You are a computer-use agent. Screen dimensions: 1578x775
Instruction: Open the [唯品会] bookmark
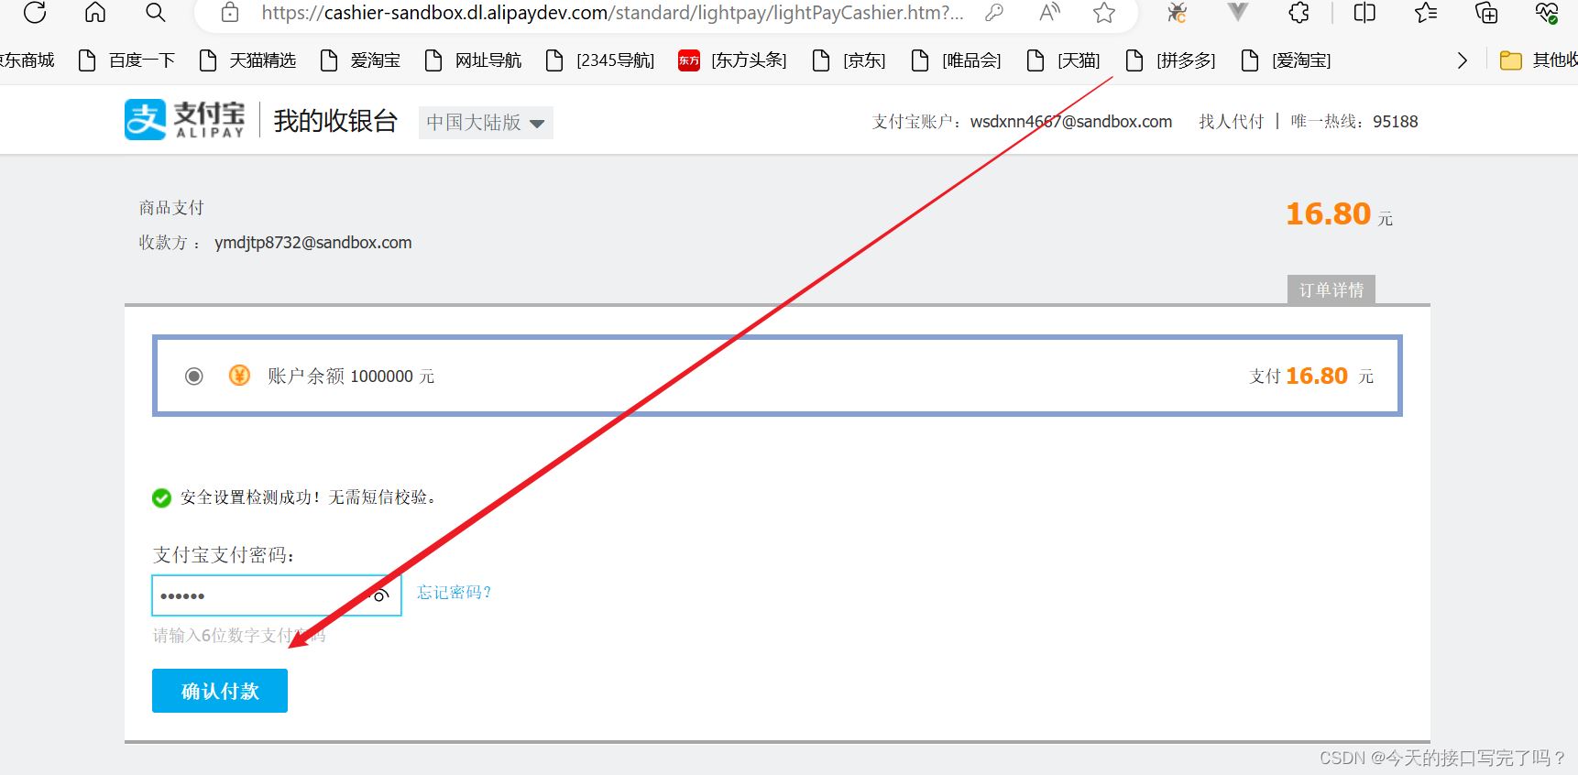point(957,60)
